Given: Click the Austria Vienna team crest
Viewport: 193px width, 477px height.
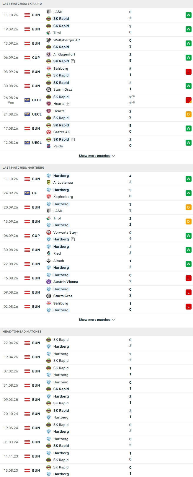Looking at the screenshot, I should click(x=49, y=282).
